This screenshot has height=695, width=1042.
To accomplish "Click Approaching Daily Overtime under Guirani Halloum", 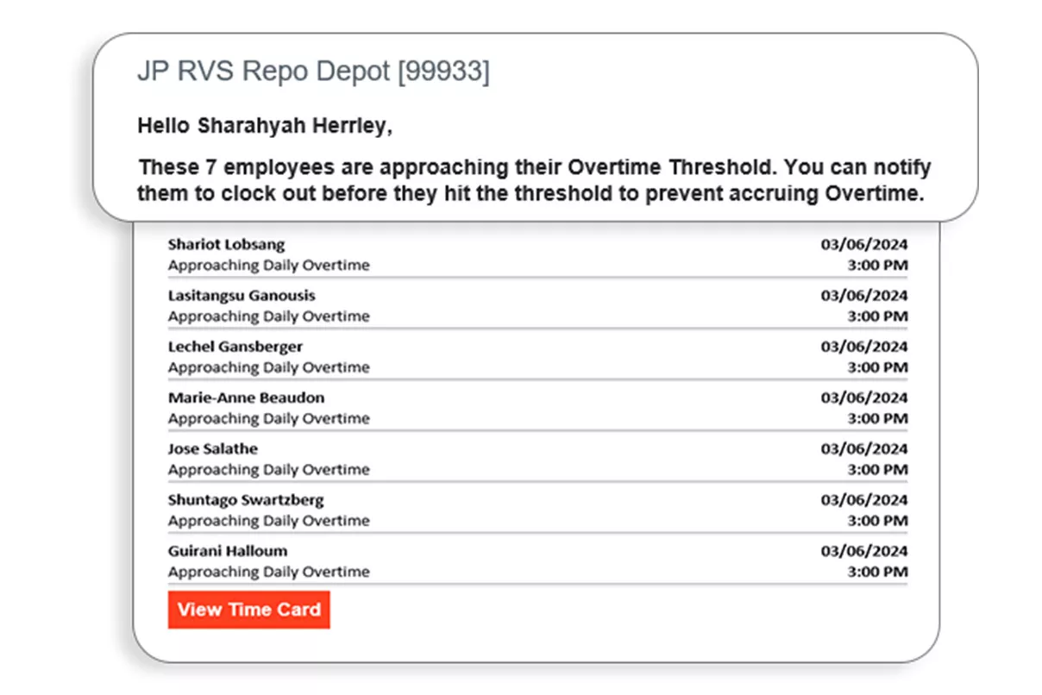I will click(268, 572).
